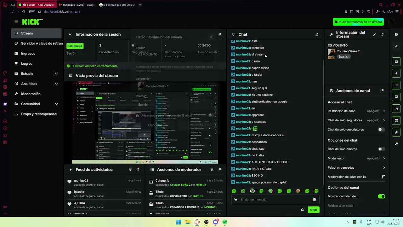Screen dimensions: 403x227
Task: Toggle channel actions widget in right bar
Action: tap(396, 120)
